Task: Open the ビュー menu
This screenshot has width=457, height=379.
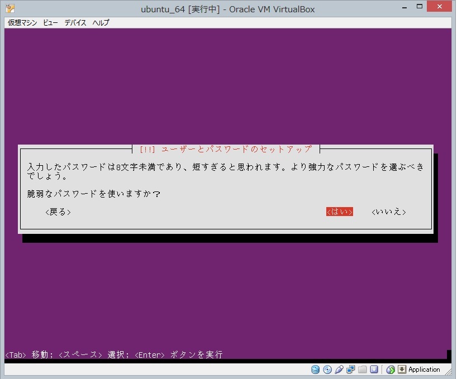Action: coord(50,23)
